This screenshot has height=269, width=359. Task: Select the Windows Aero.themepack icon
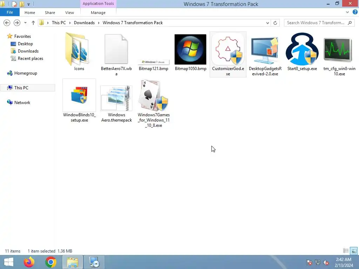coord(116,98)
